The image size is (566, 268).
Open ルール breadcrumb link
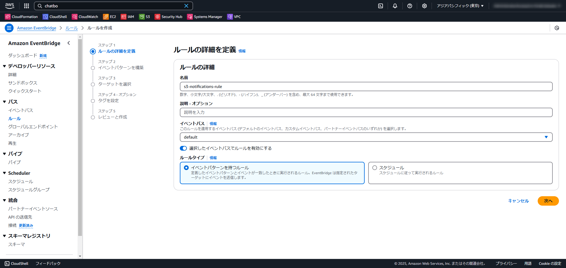click(72, 28)
